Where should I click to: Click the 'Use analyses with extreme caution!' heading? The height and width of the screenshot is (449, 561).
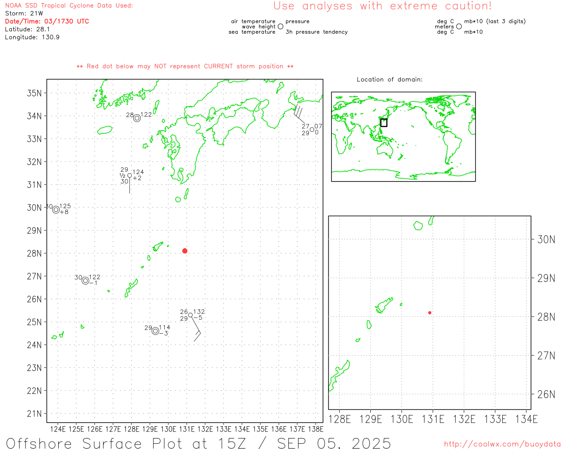[383, 6]
